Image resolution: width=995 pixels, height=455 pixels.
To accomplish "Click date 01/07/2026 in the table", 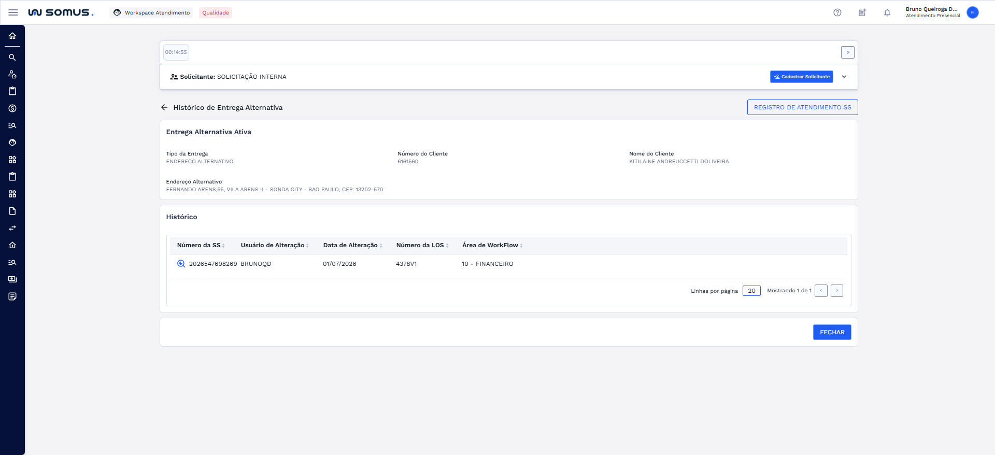I will (x=339, y=264).
